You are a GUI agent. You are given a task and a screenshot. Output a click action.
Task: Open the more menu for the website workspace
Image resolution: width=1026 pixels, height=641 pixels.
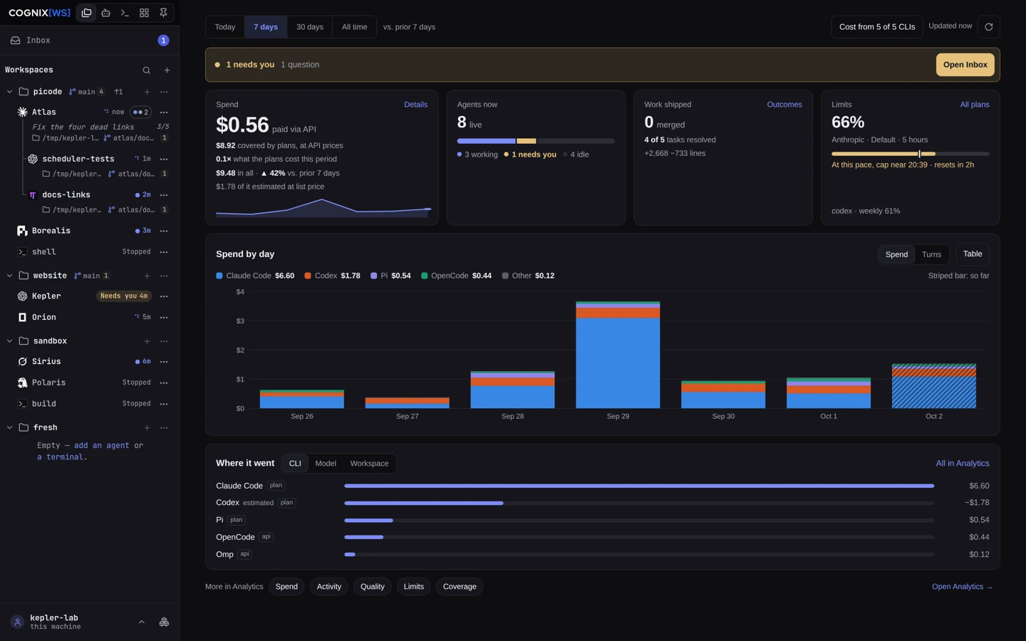[164, 276]
